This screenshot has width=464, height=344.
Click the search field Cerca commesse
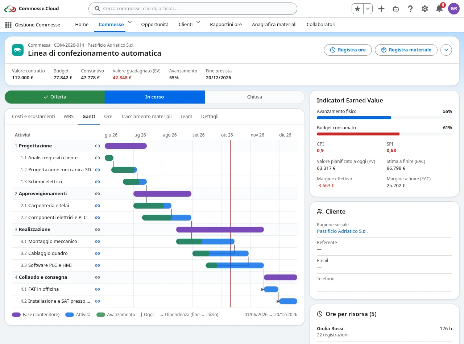(192, 9)
